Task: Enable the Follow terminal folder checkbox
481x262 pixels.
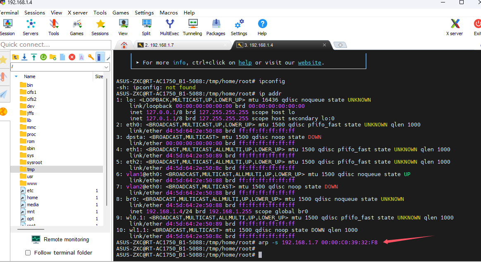Action: click(x=28, y=252)
